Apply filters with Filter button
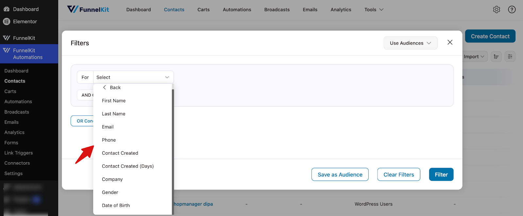523x216 pixels. 441,174
